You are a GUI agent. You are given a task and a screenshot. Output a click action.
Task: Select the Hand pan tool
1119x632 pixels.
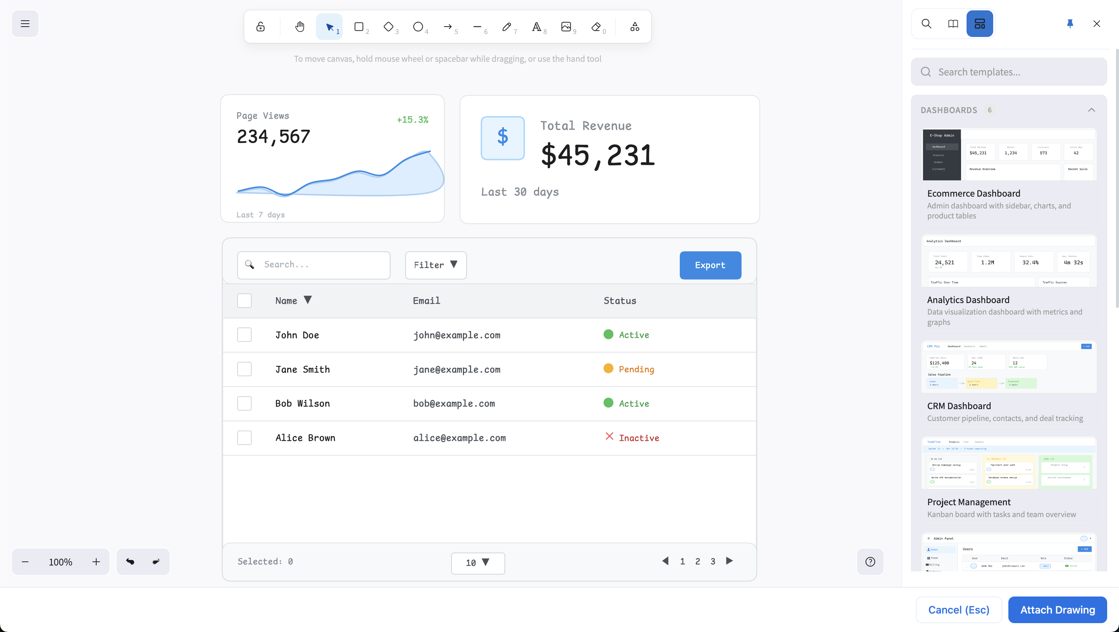299,27
